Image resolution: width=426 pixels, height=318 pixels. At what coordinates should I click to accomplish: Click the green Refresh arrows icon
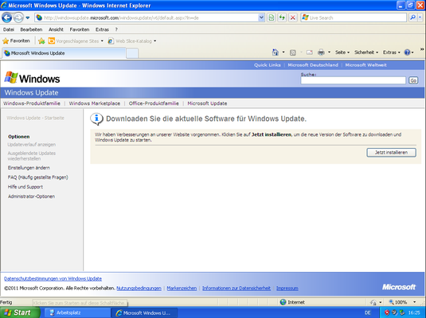click(x=282, y=18)
